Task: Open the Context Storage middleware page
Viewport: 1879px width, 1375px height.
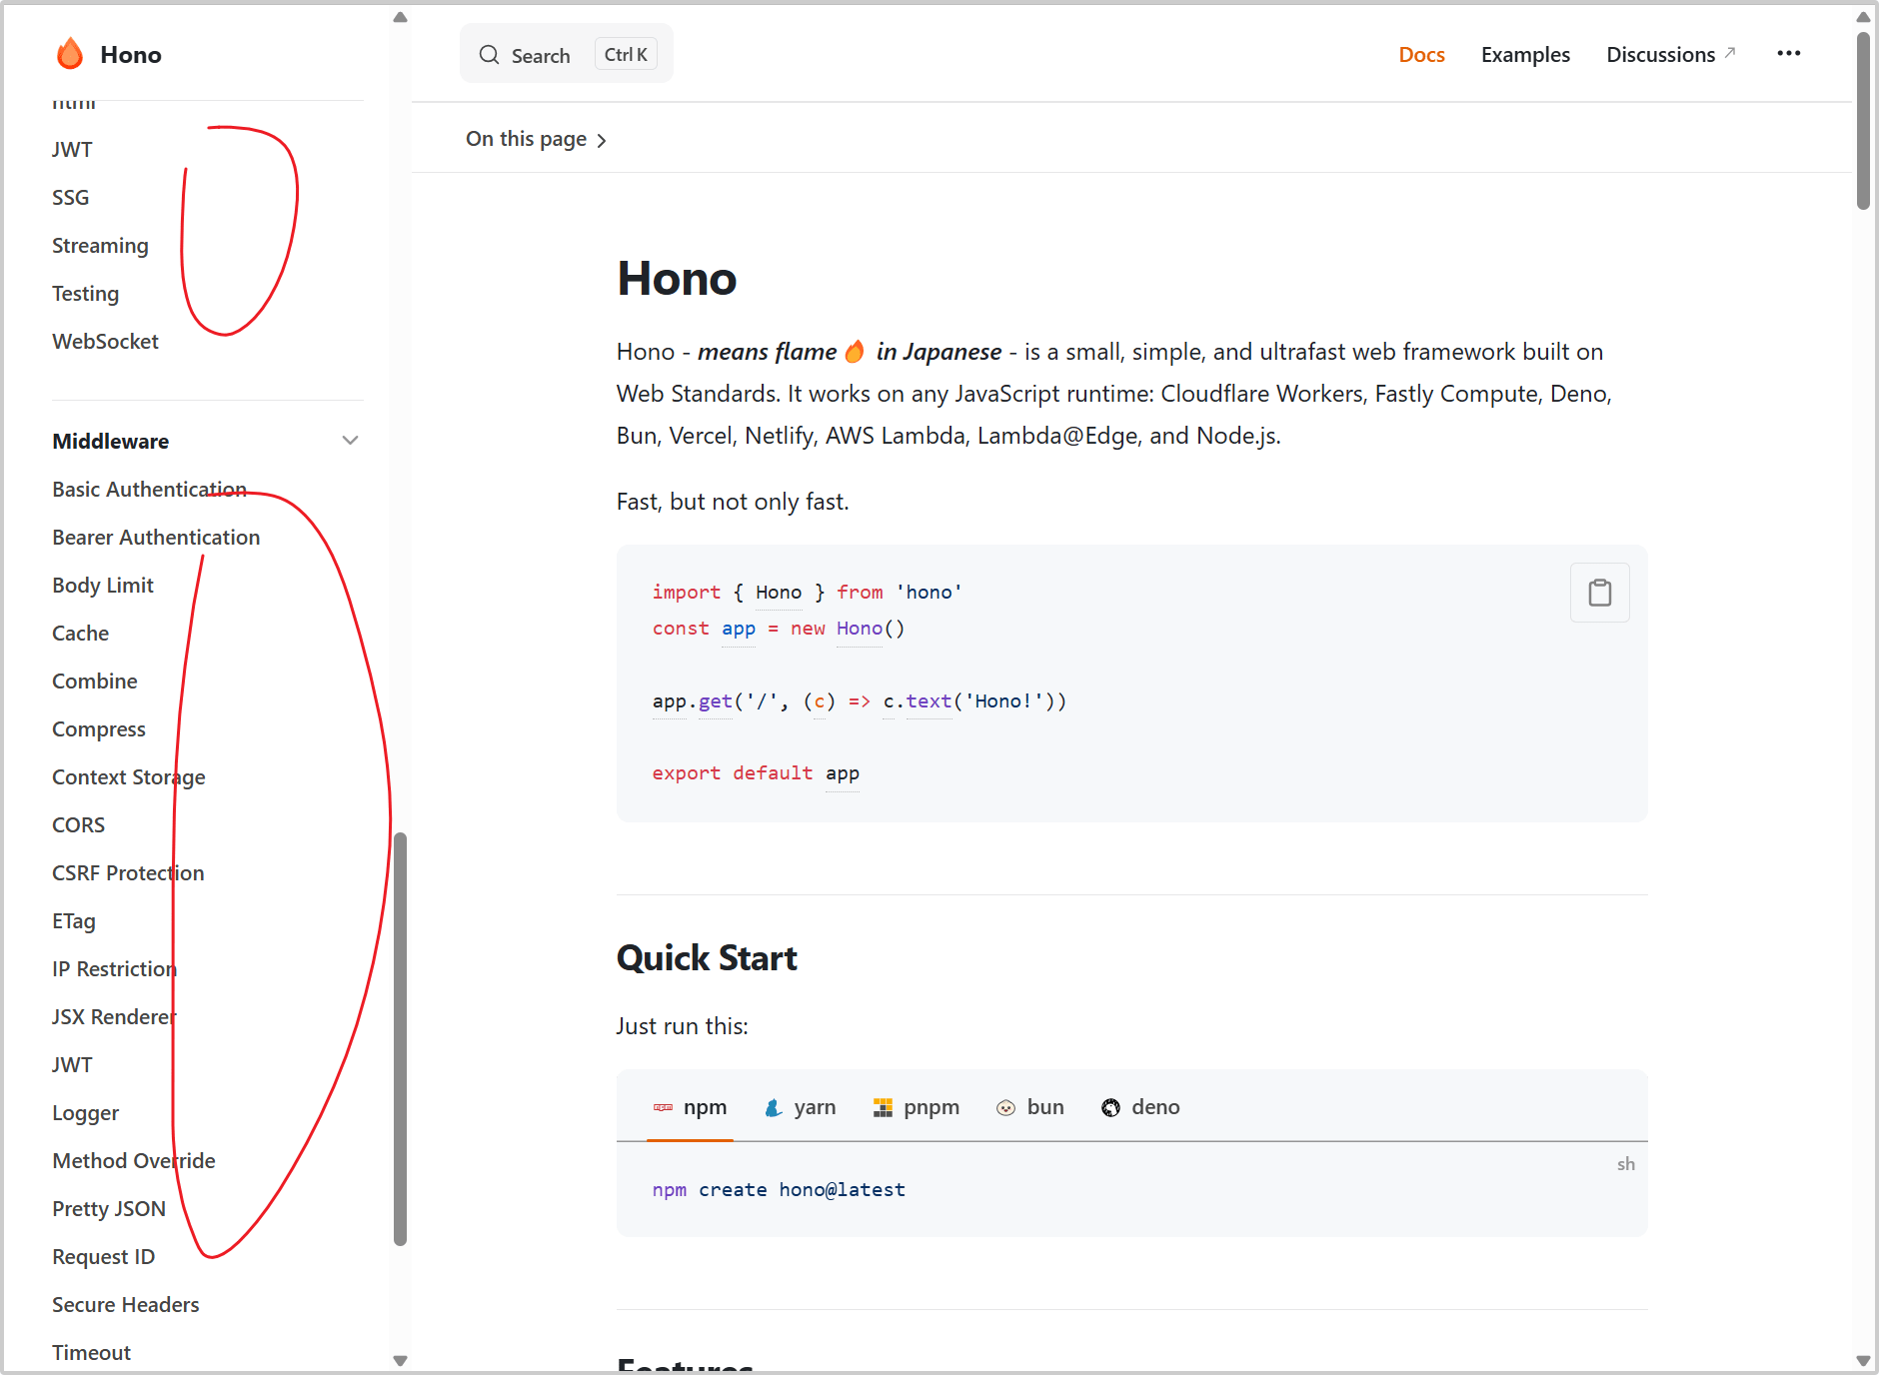Action: (x=129, y=777)
